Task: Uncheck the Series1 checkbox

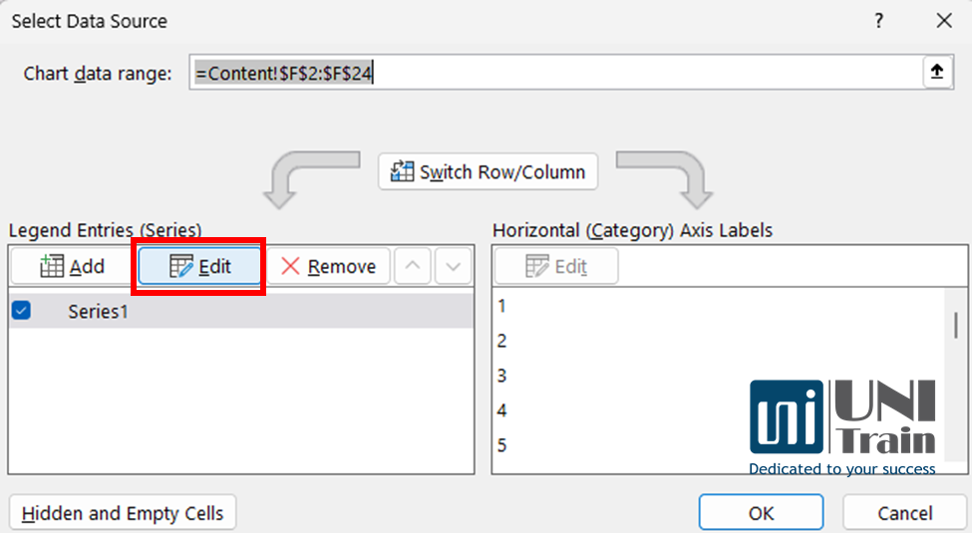Action: (x=22, y=311)
